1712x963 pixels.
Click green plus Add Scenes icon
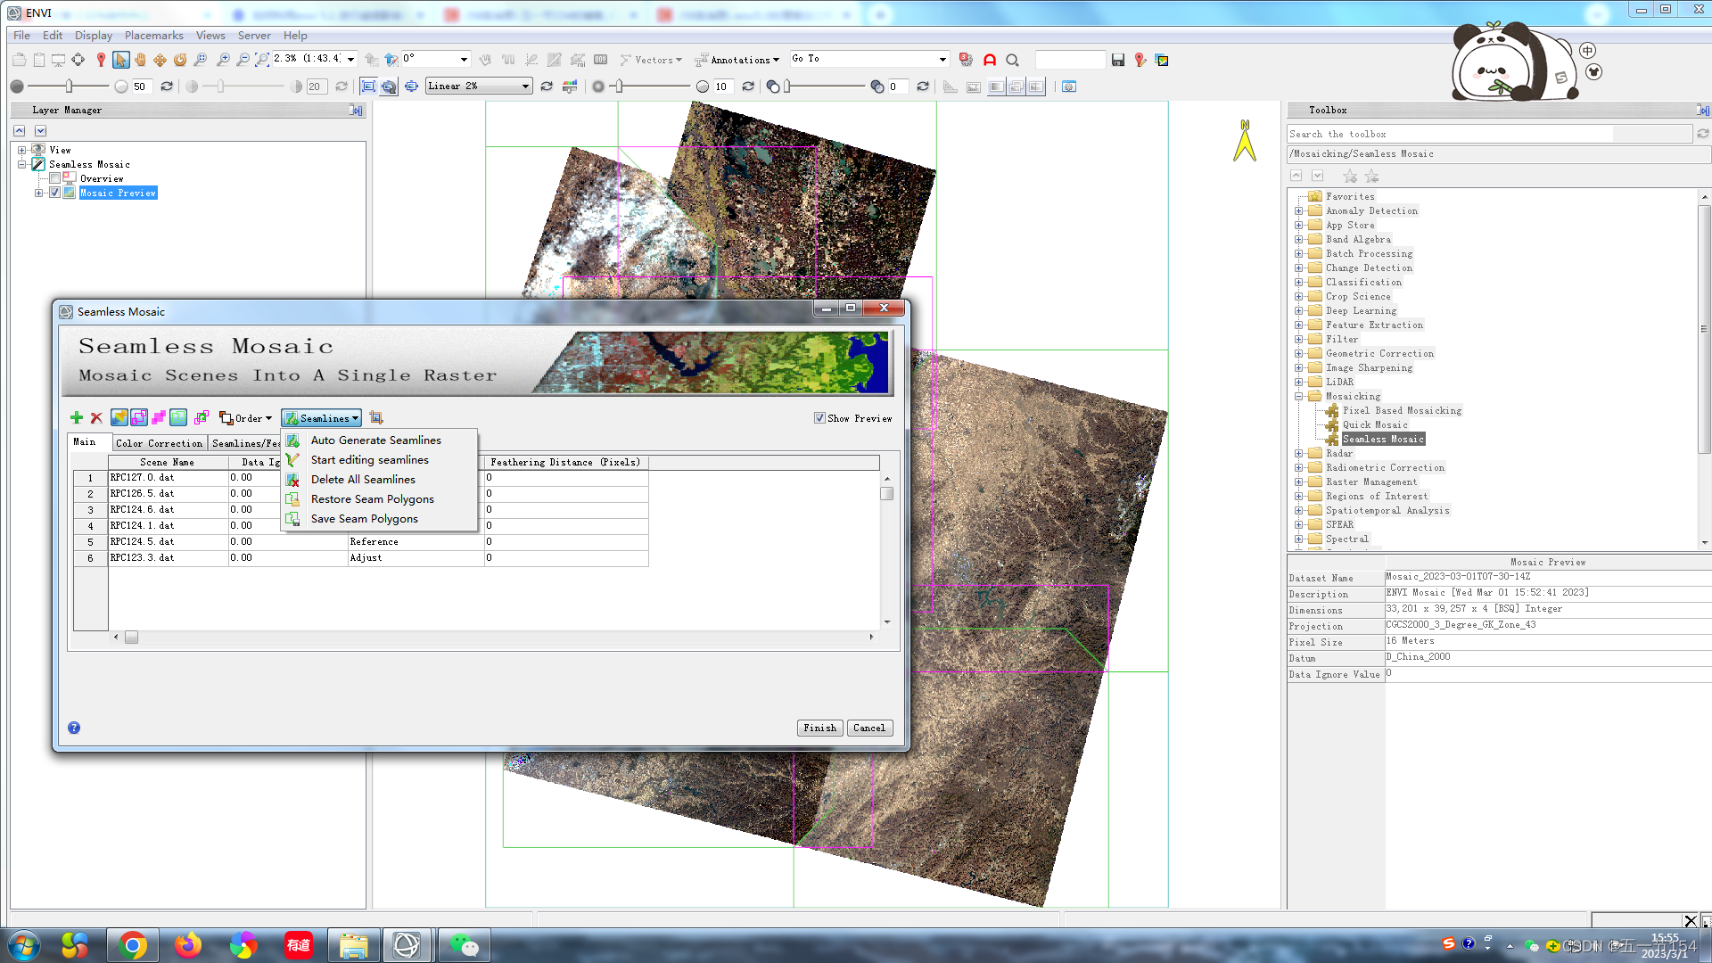[x=77, y=417]
